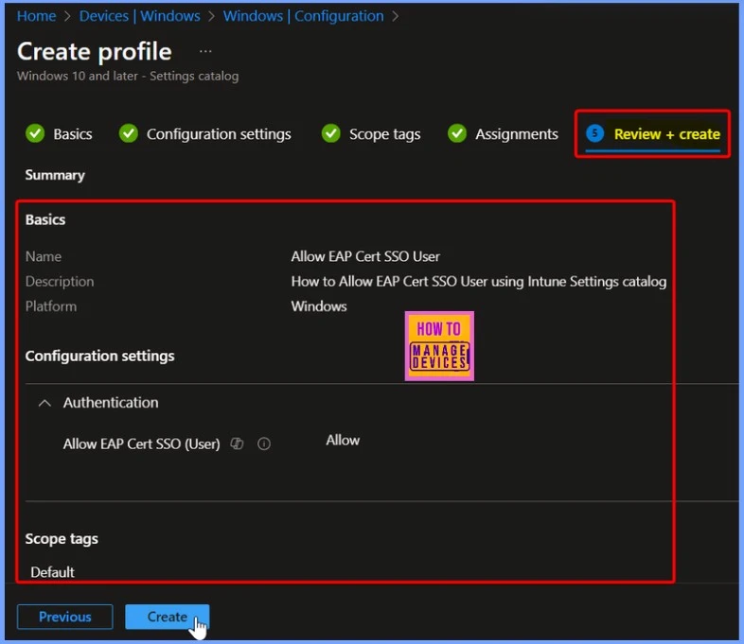Open the ellipsis menu beside Create profile
The height and width of the screenshot is (644, 744).
pyautogui.click(x=205, y=51)
